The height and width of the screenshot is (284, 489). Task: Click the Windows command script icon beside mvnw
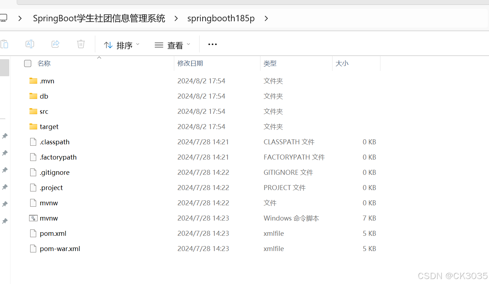pyautogui.click(x=33, y=218)
